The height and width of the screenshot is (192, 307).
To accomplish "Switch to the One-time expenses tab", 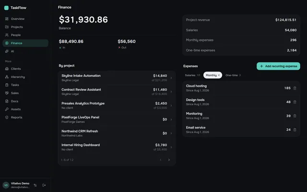I will (x=233, y=75).
